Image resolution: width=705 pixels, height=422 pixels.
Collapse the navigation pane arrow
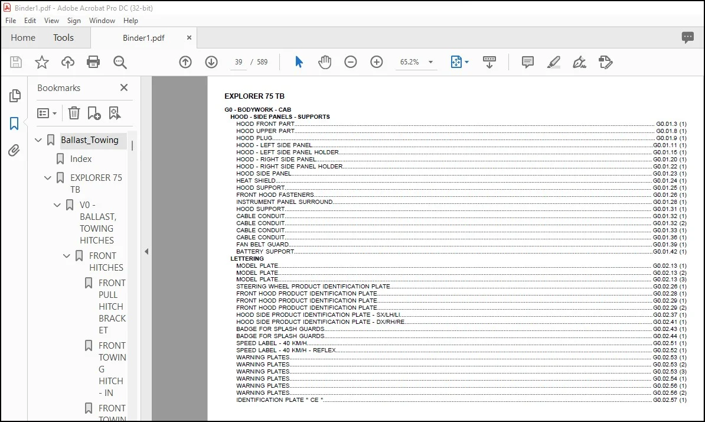(146, 252)
